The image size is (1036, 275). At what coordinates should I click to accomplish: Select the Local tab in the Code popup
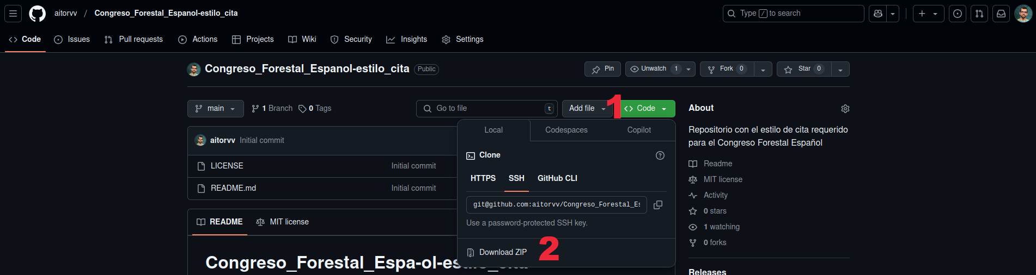point(493,130)
